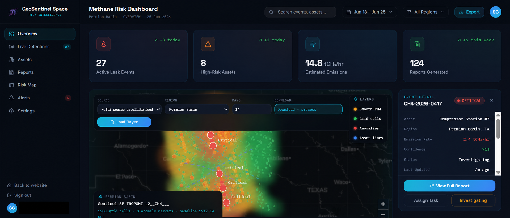Open Reports in the sidebar
The height and width of the screenshot is (218, 510).
click(x=40, y=72)
